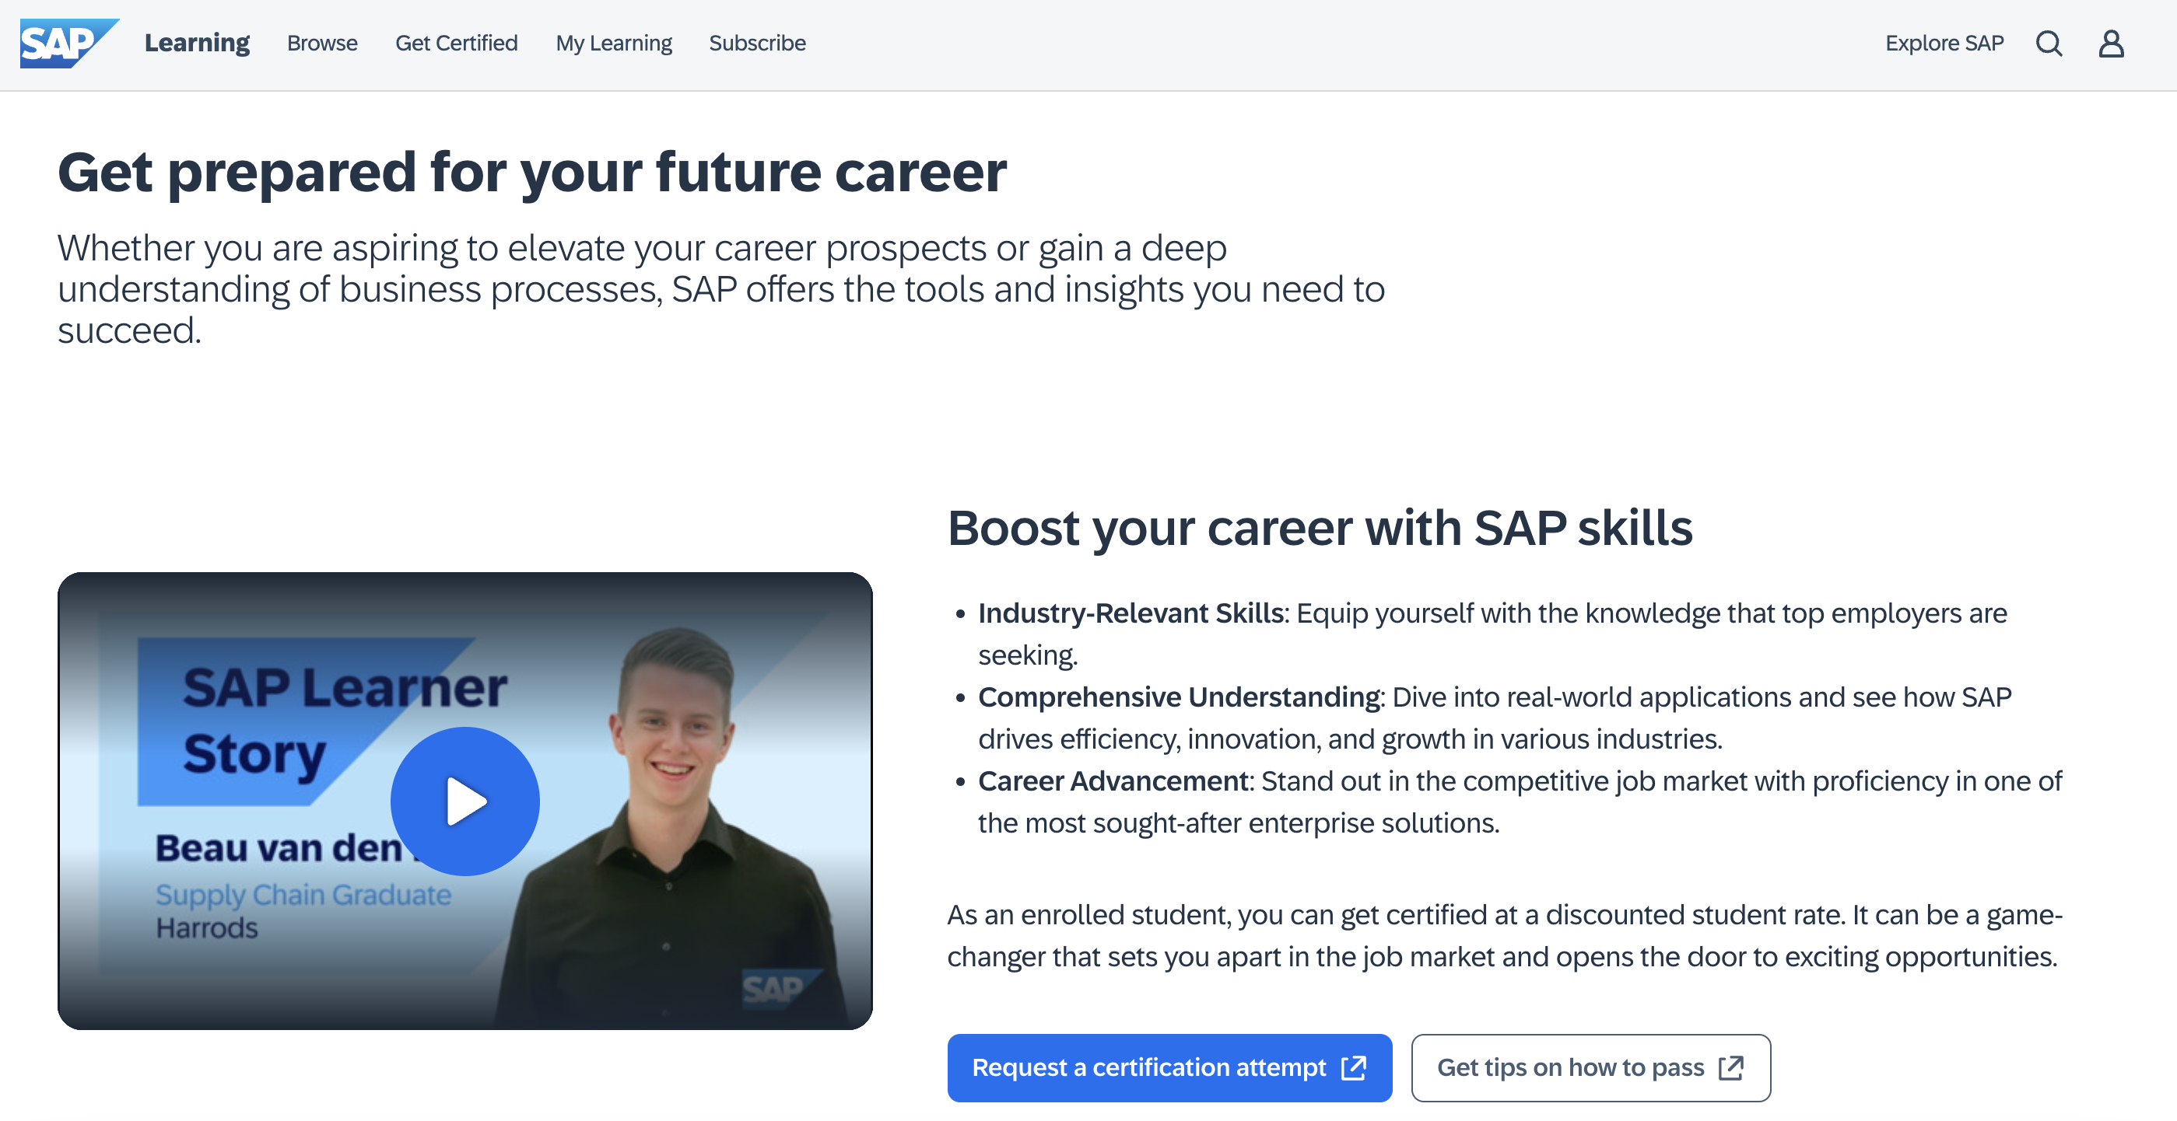Click the Learning home link

pos(197,42)
